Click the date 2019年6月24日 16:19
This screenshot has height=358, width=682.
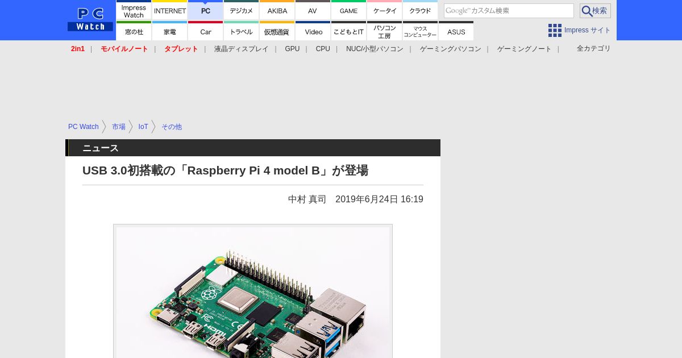379,199
